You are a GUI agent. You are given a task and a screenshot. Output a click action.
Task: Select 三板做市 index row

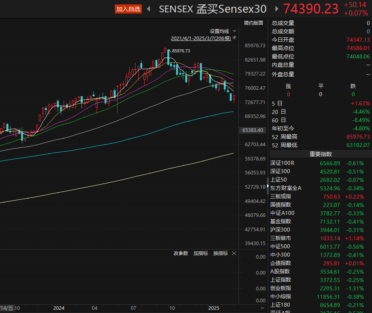(320, 238)
